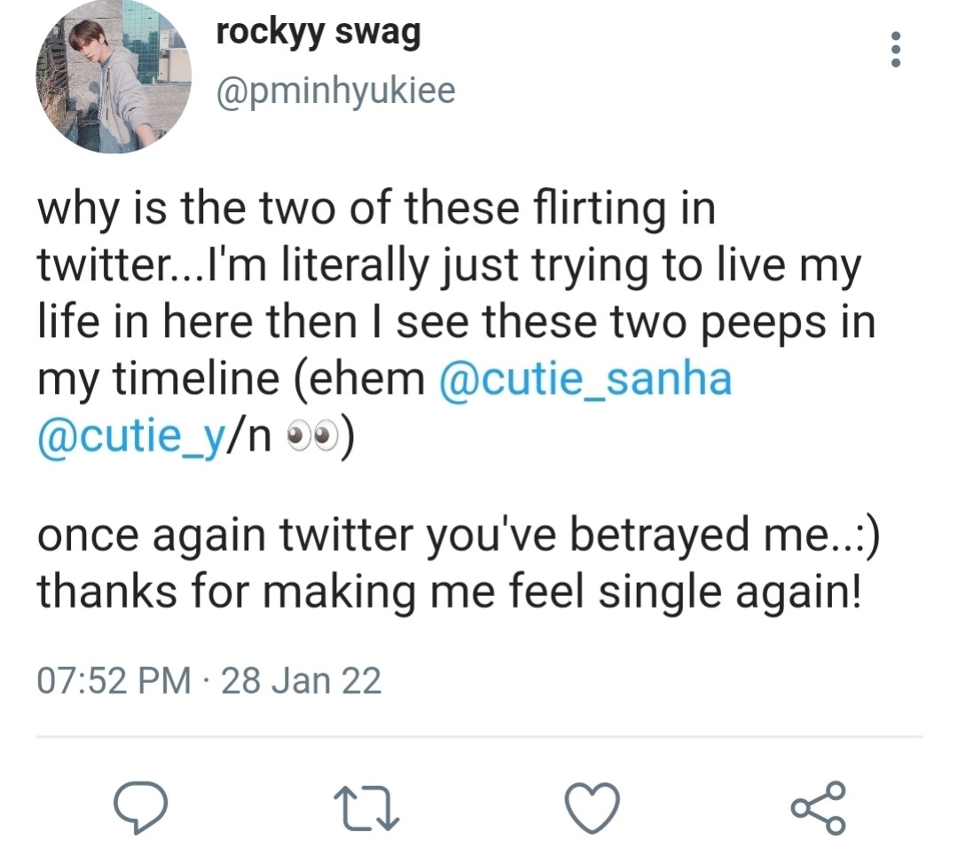
Task: Like the tweet with the heart icon
Action: pyautogui.click(x=592, y=805)
